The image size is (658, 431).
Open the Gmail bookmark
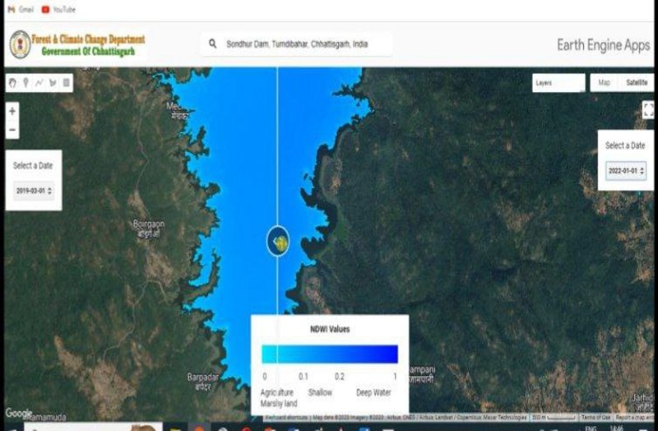[21, 9]
